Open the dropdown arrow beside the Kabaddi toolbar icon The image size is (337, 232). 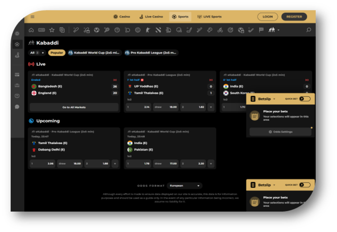[279, 30]
